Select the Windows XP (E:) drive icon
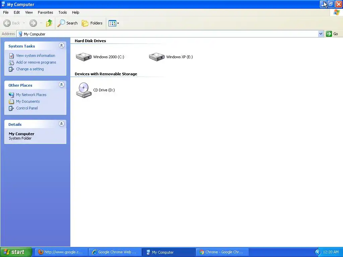This screenshot has width=343, height=257. pyautogui.click(x=157, y=57)
